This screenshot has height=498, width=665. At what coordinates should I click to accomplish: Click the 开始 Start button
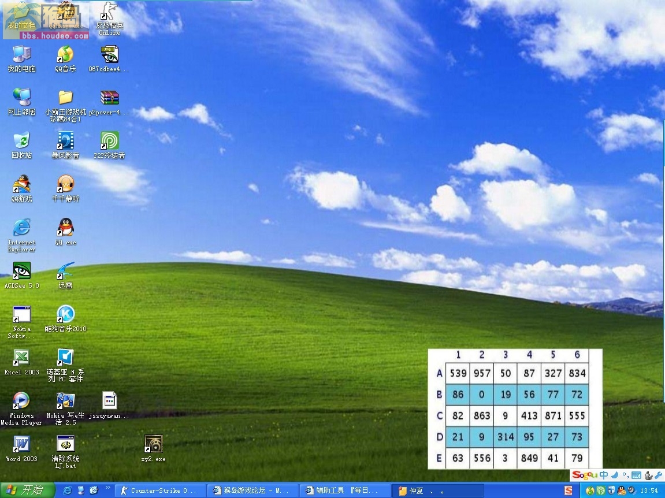(x=27, y=490)
